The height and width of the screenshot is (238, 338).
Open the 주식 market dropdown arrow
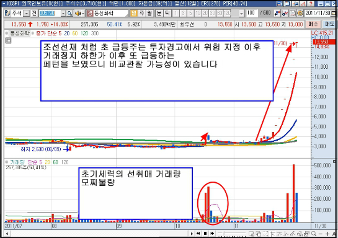click(26, 14)
